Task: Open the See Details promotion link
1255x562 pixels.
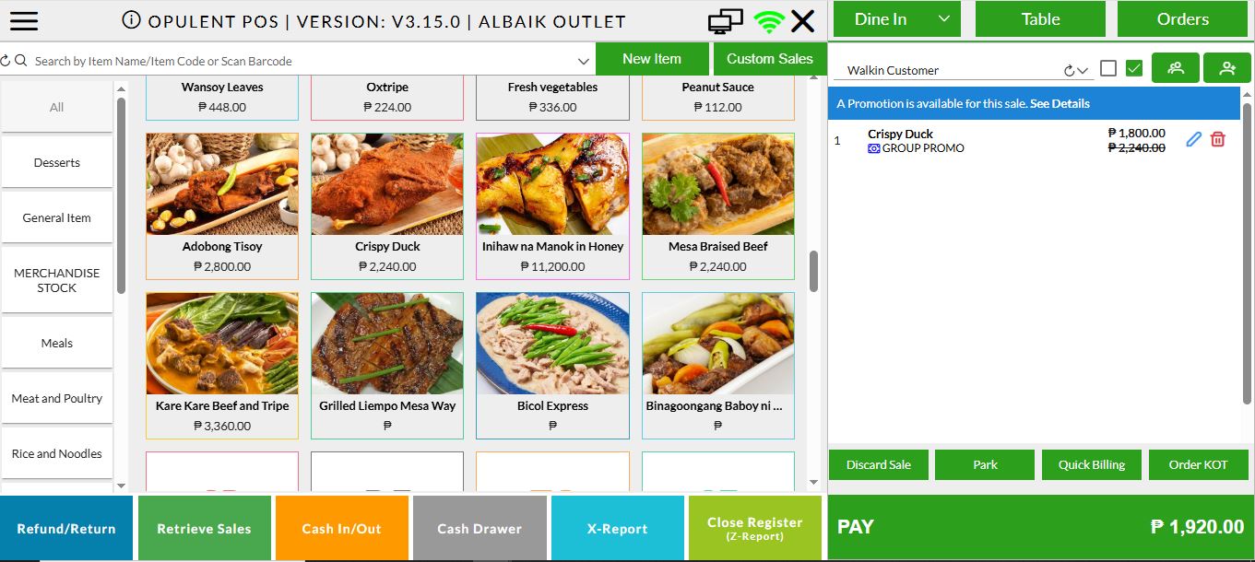Action: click(x=1060, y=104)
